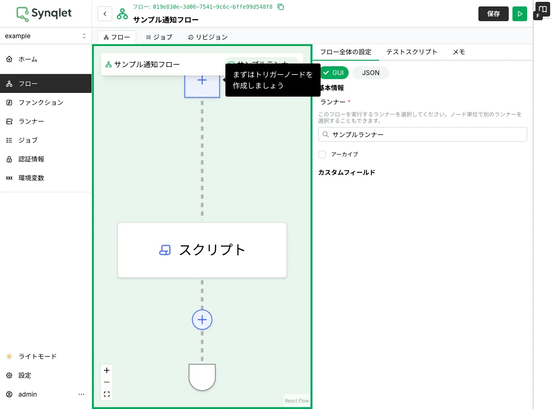Click the カスタムフィールド heading
This screenshot has height=409, width=552.
[x=347, y=173]
